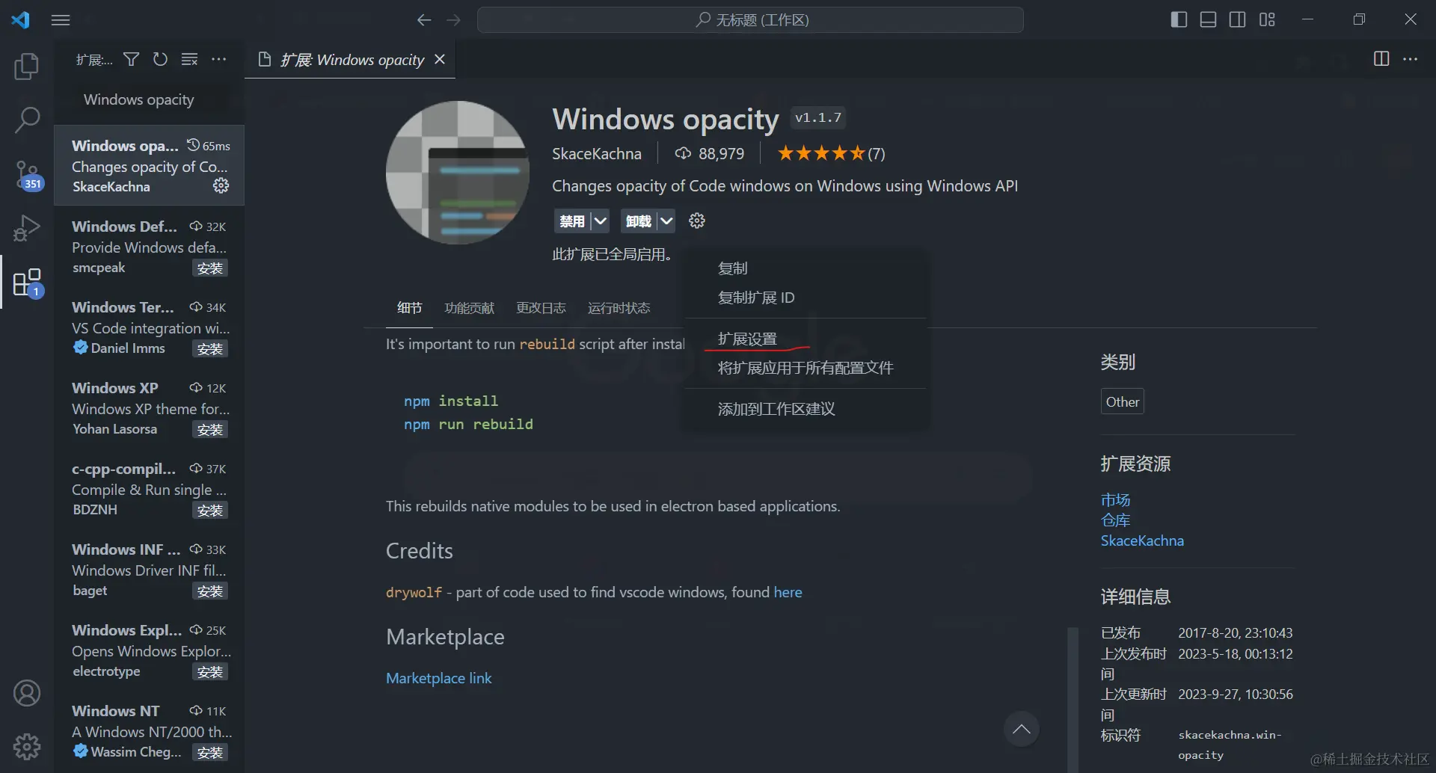Viewport: 1436px width, 773px height.
Task: Switch to the 细节 tab
Action: coord(409,308)
